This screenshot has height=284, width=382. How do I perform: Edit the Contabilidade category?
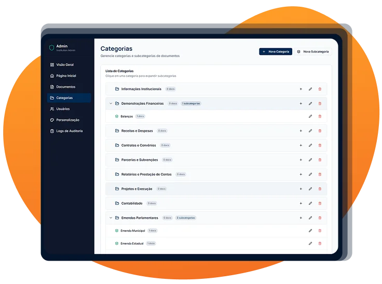pyautogui.click(x=310, y=203)
